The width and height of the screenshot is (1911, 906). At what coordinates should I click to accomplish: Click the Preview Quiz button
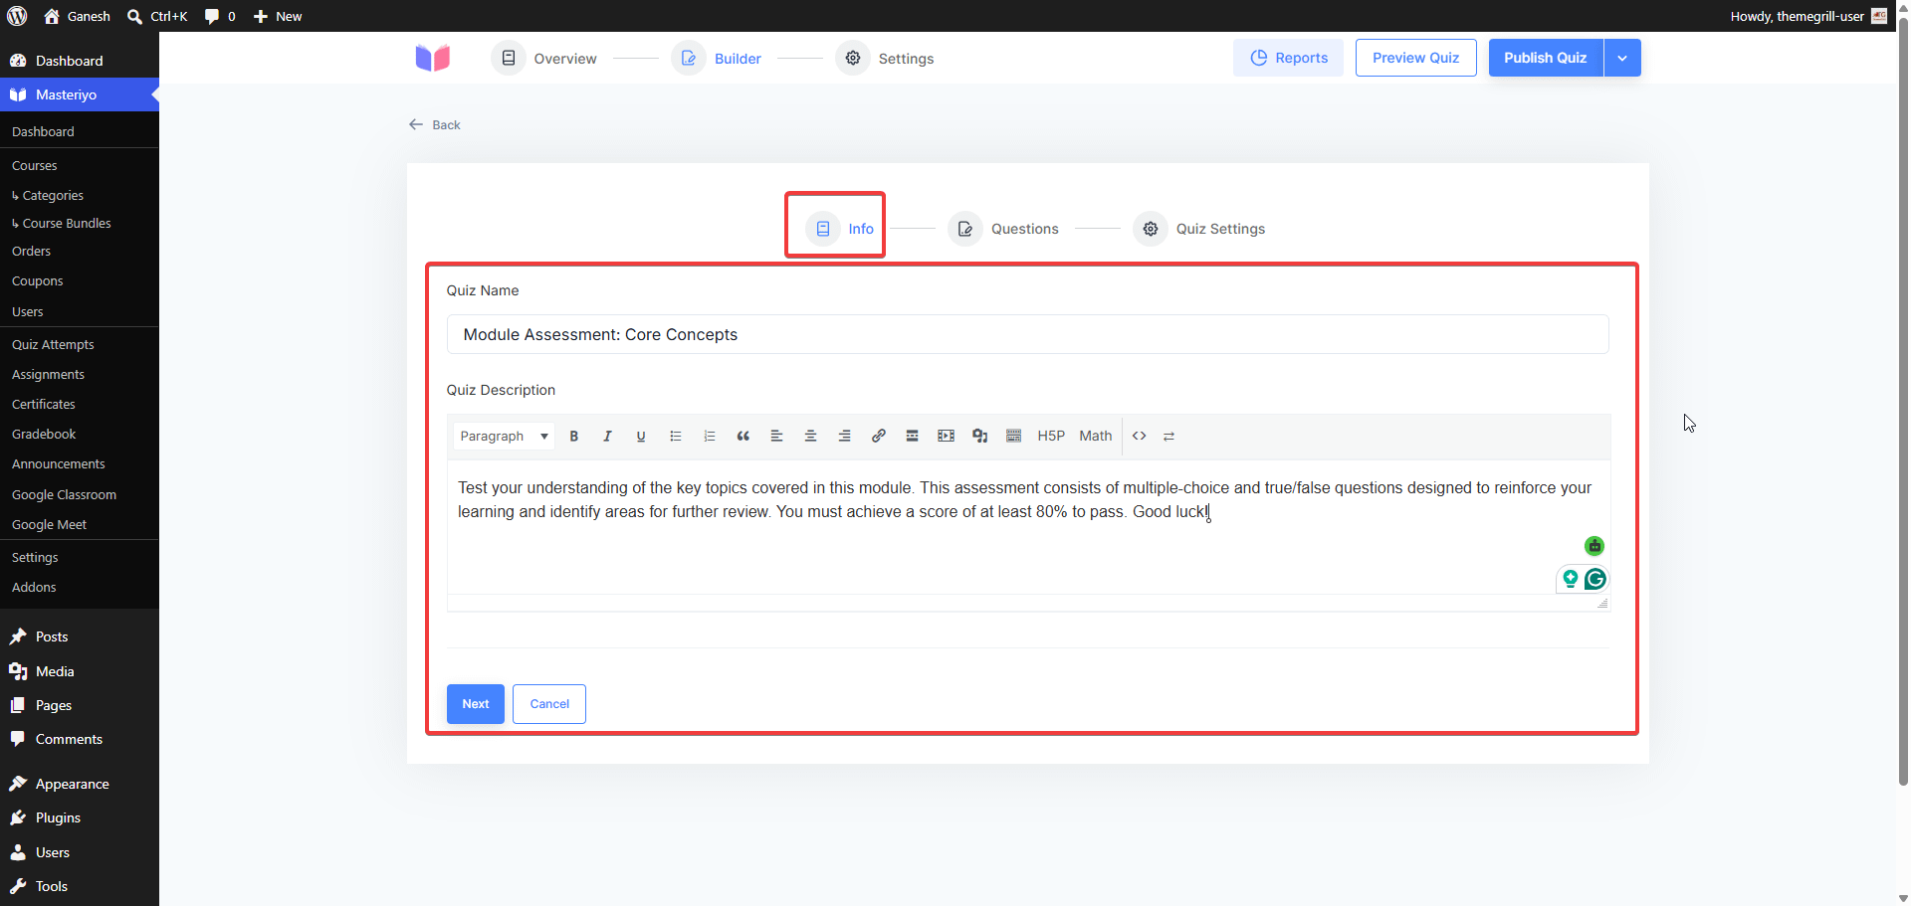(1415, 58)
